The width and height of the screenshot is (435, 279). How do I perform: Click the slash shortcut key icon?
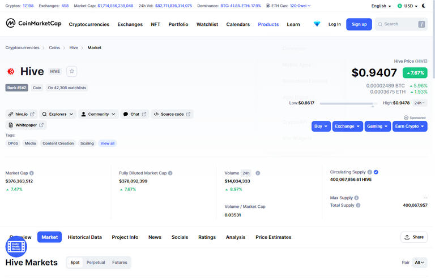click(421, 24)
